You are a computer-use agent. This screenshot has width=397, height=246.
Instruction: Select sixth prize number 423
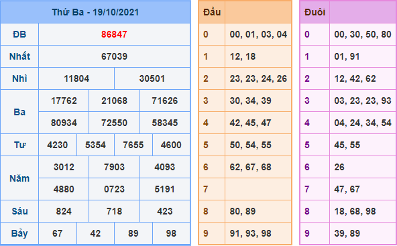[x=165, y=211]
